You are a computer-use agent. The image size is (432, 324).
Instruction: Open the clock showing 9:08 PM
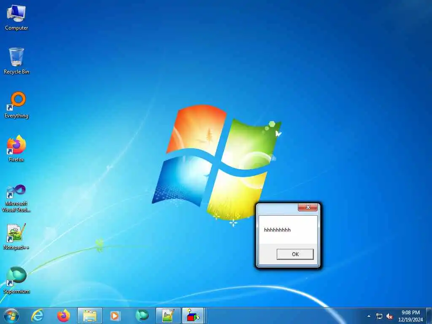point(410,316)
